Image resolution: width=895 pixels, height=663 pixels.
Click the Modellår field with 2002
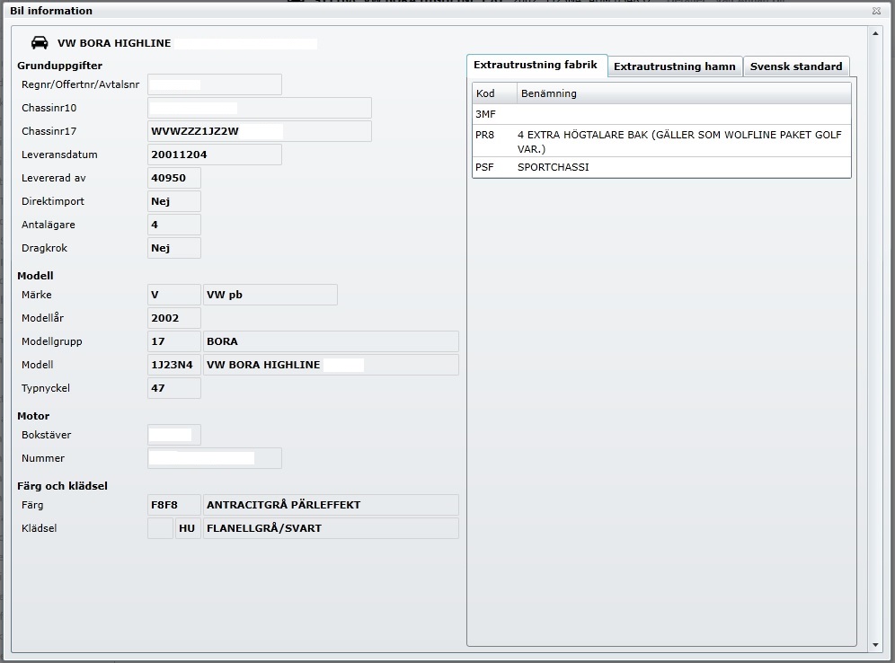173,318
